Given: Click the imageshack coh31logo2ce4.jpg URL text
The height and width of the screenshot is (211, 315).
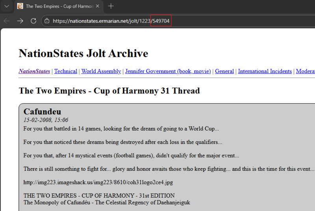Looking at the screenshot, I should click(x=98, y=182).
